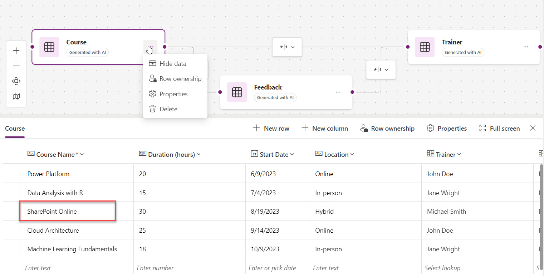Screen dimensions: 544x276
Task: Click the fit to view icon
Action: pyautogui.click(x=16, y=81)
